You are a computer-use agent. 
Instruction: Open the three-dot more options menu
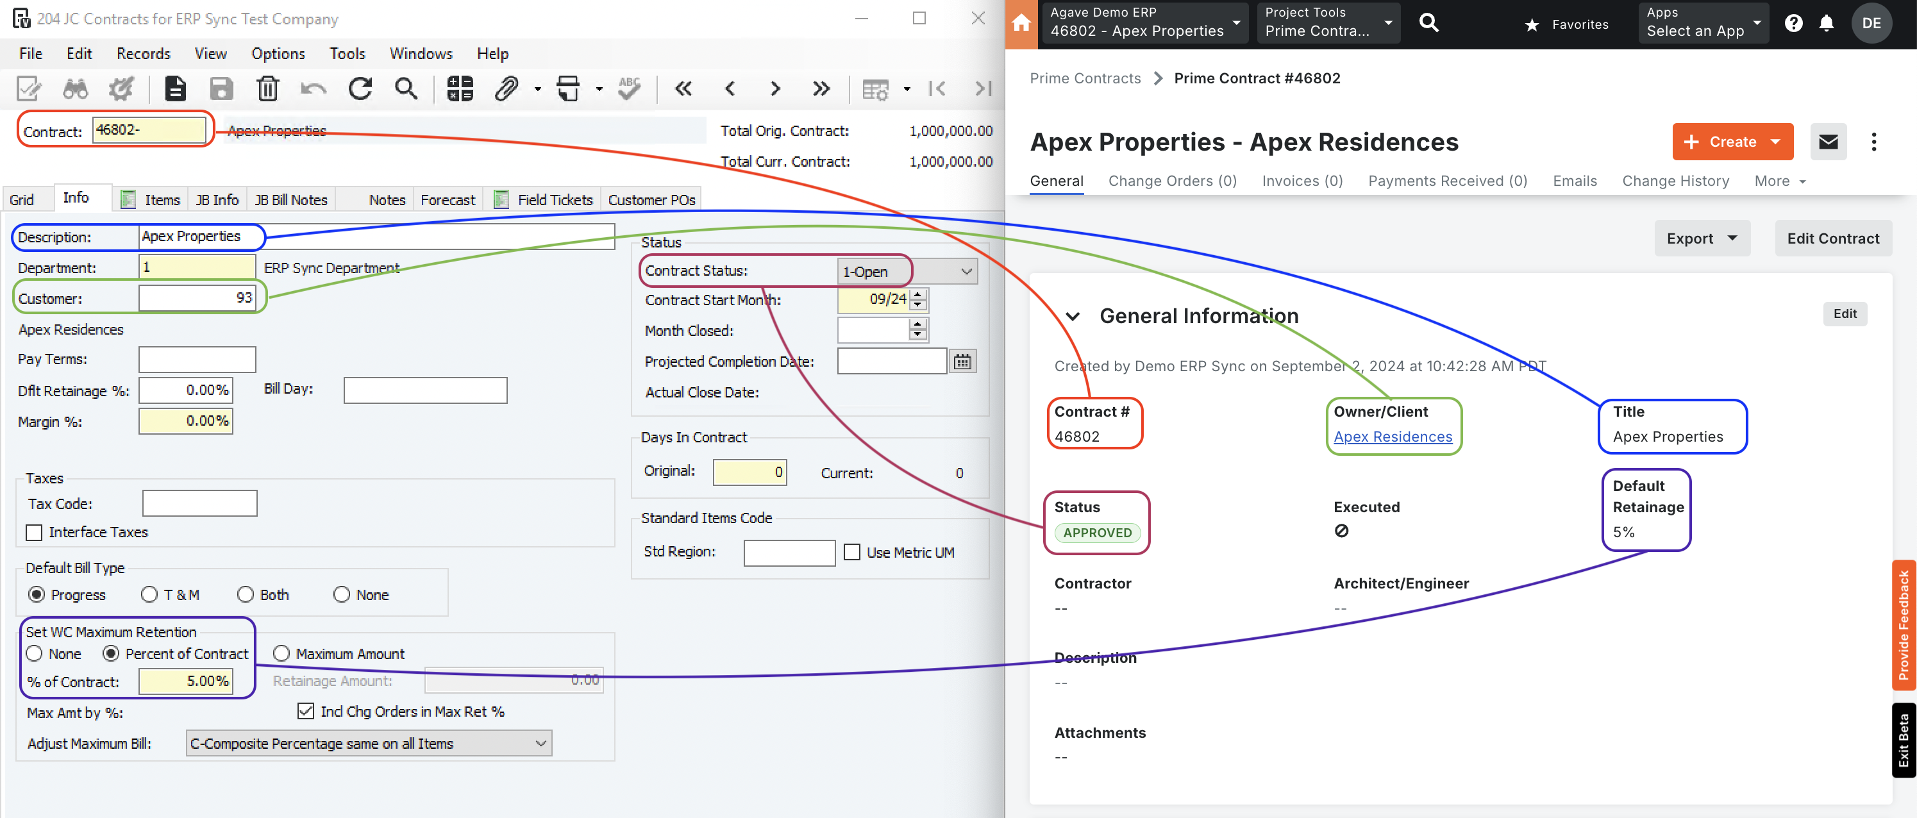click(x=1874, y=142)
